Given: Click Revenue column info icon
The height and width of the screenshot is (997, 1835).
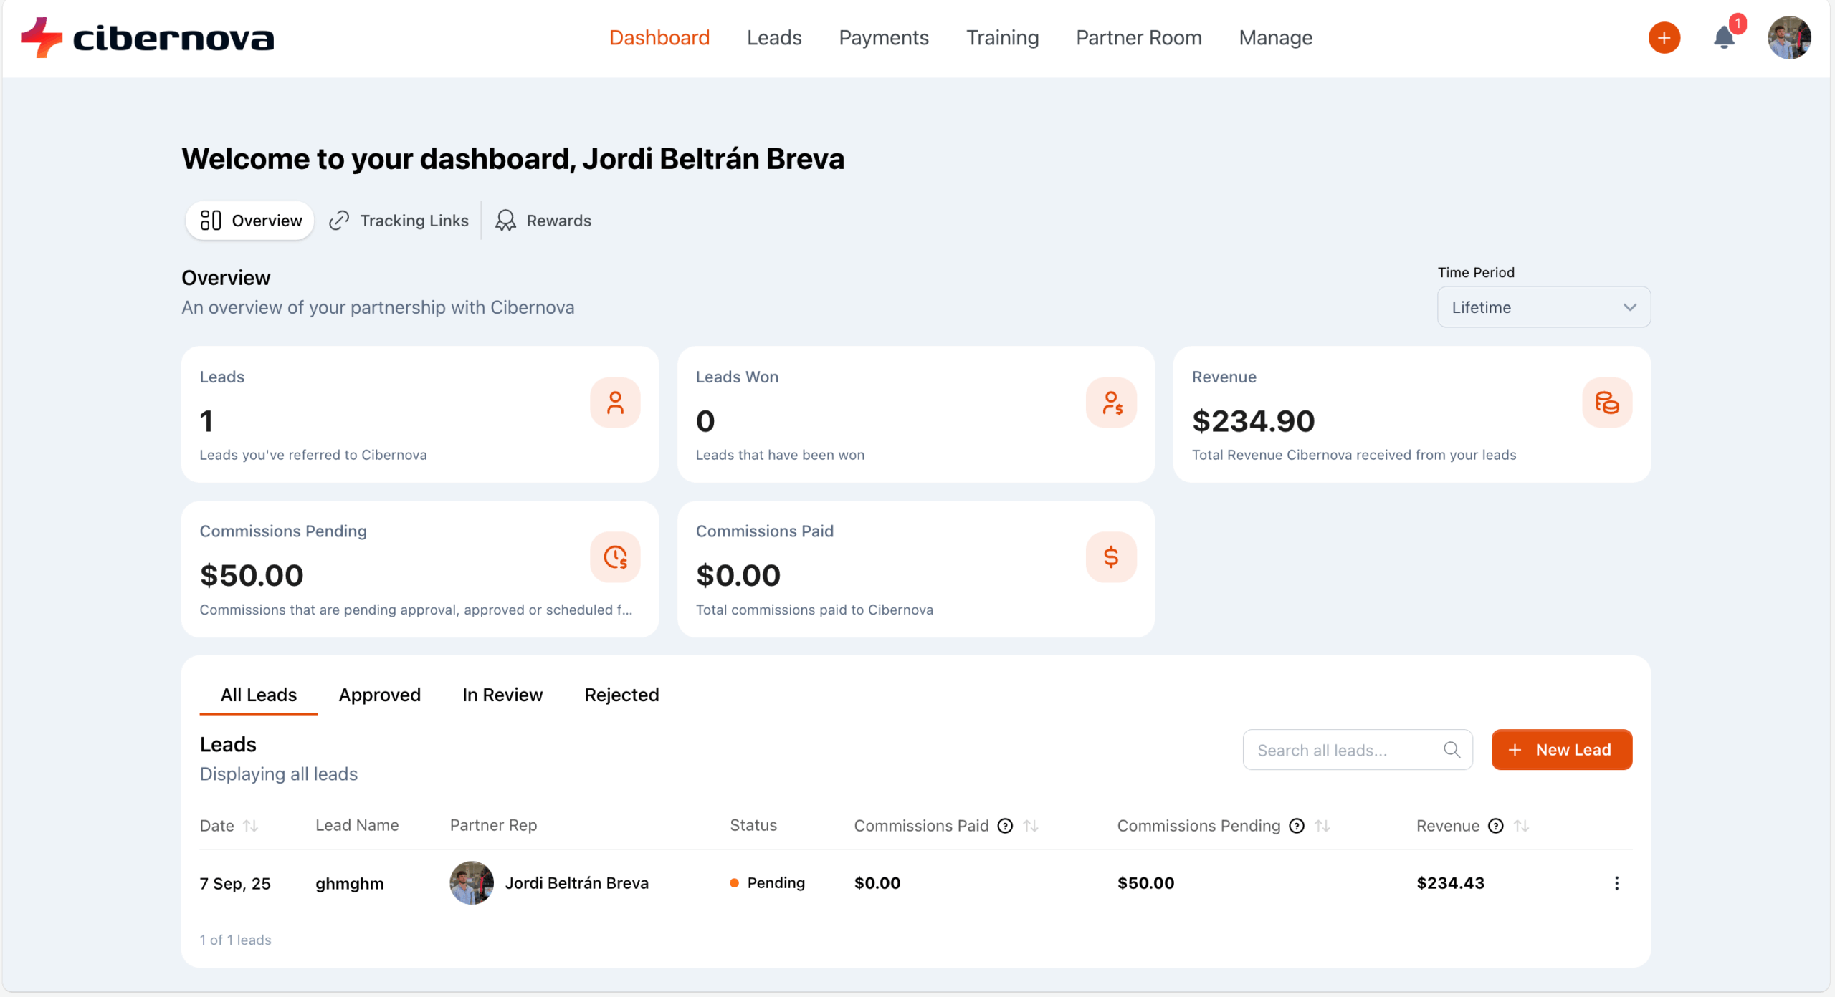Looking at the screenshot, I should point(1496,826).
